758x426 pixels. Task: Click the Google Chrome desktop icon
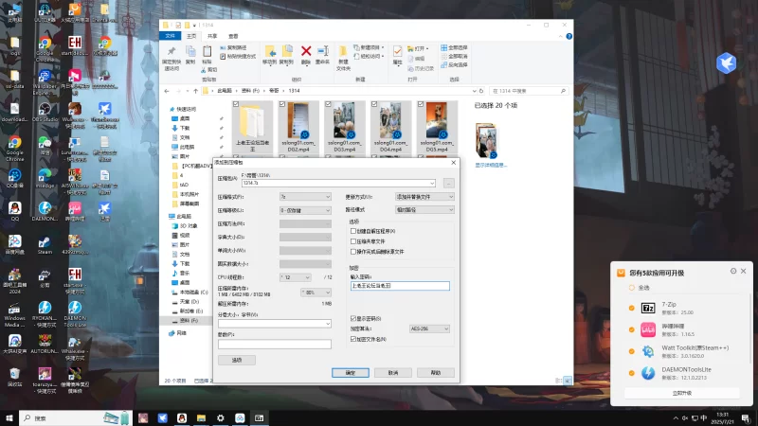pos(14,140)
